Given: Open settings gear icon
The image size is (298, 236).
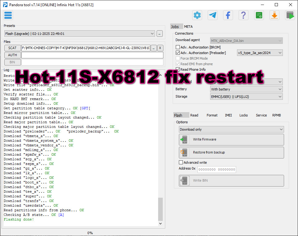Looking at the screenshot, I should [x=197, y=15].
